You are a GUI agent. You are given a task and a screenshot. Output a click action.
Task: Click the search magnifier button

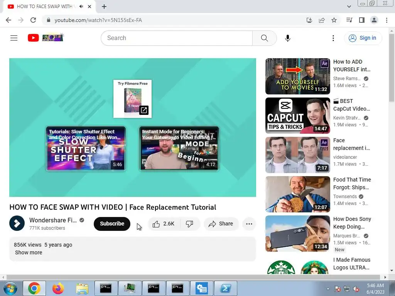pyautogui.click(x=264, y=38)
